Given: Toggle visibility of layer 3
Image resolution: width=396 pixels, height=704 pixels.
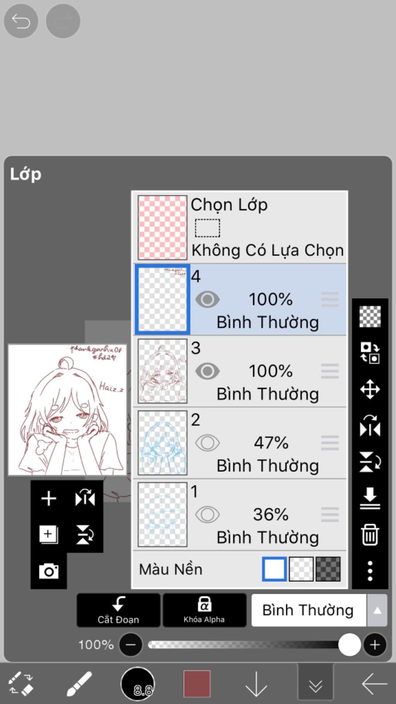Looking at the screenshot, I should coord(208,371).
